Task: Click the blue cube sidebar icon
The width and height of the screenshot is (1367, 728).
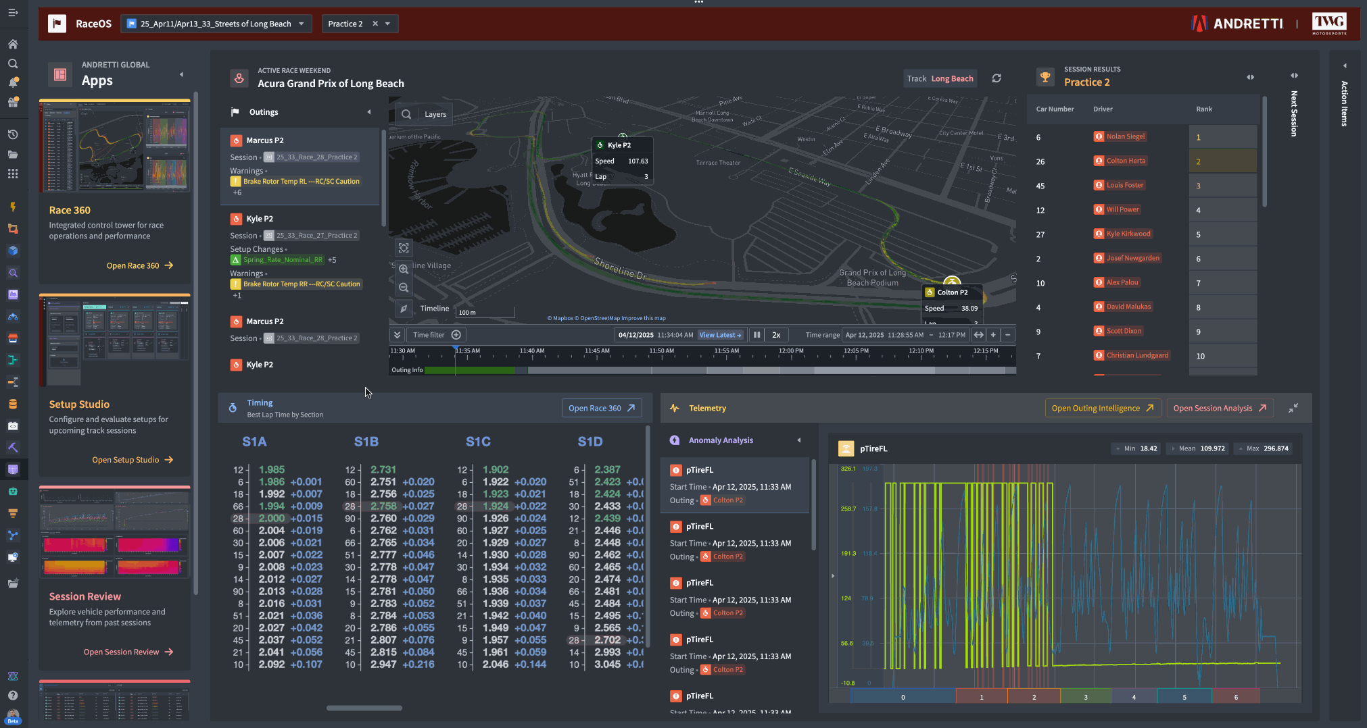Action: pyautogui.click(x=13, y=251)
